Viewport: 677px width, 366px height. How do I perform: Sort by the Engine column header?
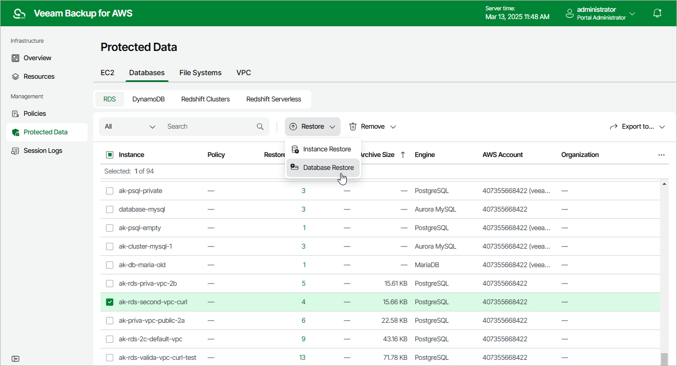pyautogui.click(x=425, y=155)
